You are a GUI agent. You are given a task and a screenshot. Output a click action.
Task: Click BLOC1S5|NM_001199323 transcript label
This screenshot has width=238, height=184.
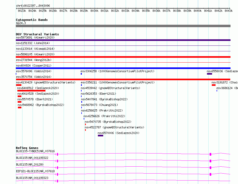pyautogui.click(x=32, y=178)
